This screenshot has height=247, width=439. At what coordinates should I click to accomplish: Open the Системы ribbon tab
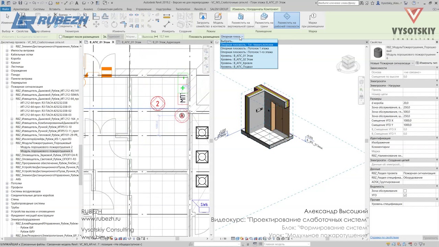click(x=39, y=9)
